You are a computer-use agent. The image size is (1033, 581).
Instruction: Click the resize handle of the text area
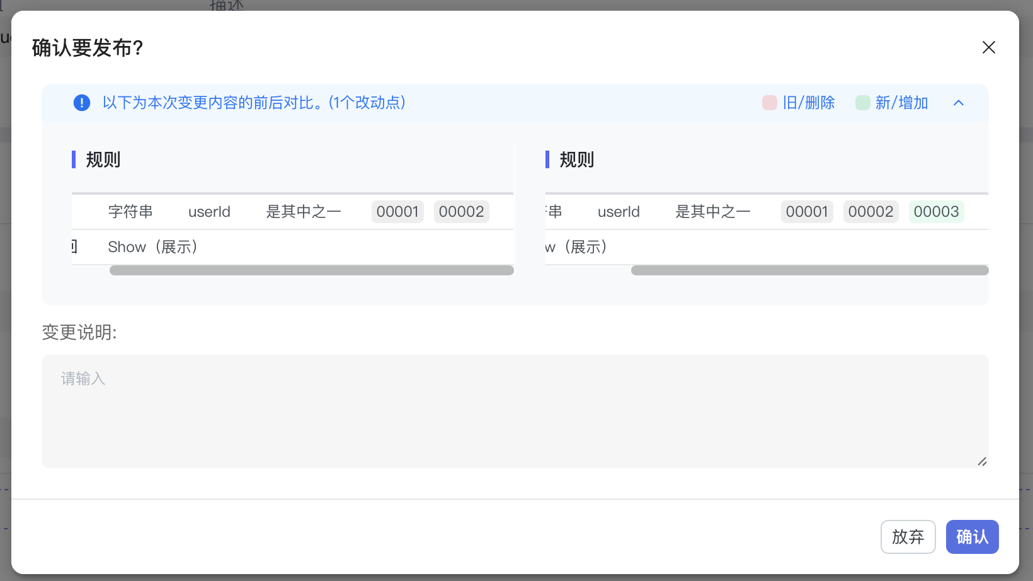[981, 461]
